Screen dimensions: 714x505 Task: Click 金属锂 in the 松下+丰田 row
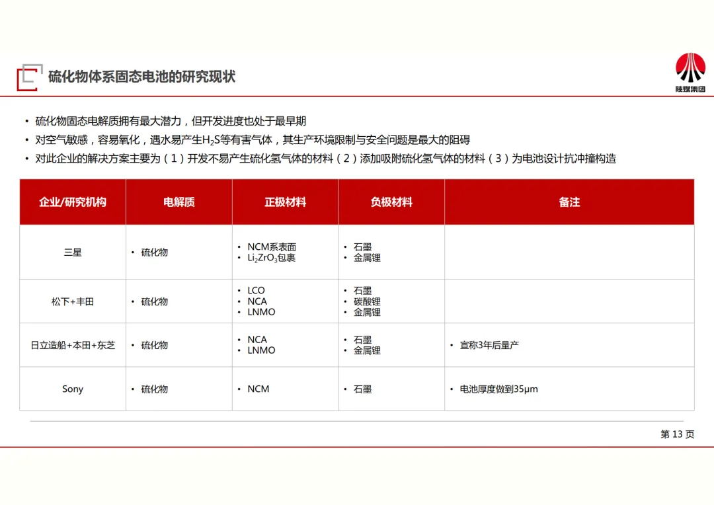[367, 313]
